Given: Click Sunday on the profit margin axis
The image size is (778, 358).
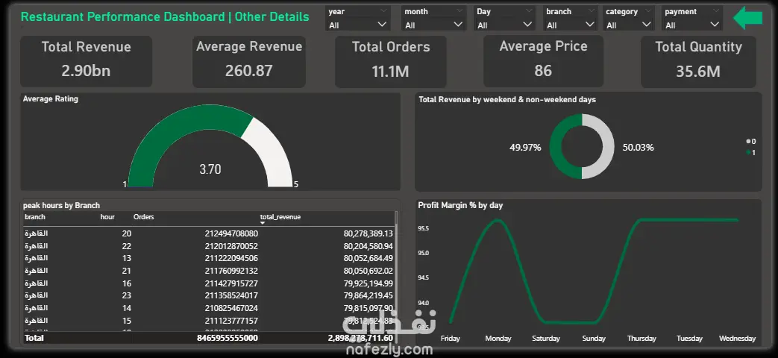Looking at the screenshot, I should (x=594, y=339).
